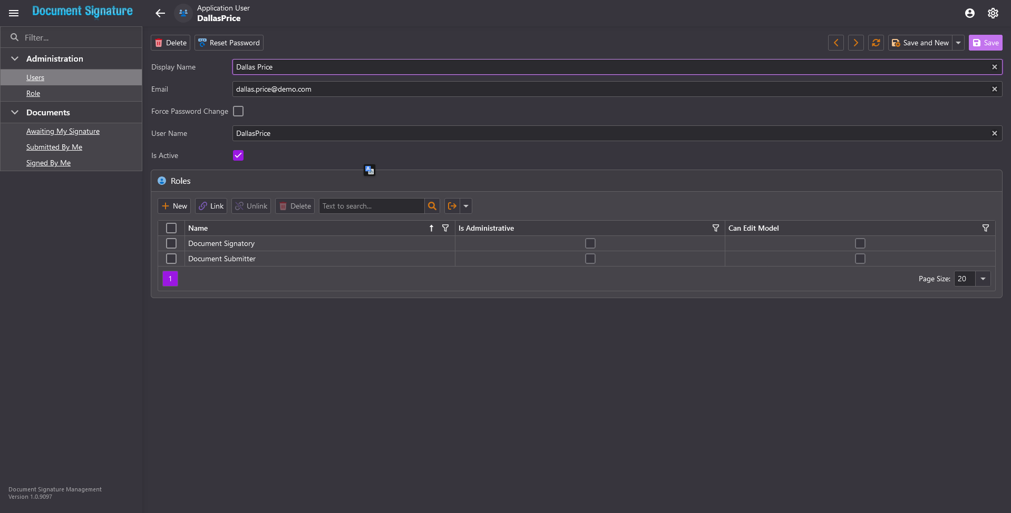Screen dimensions: 1011x513
Task: Open the Page Size dropdown
Action: [983, 279]
